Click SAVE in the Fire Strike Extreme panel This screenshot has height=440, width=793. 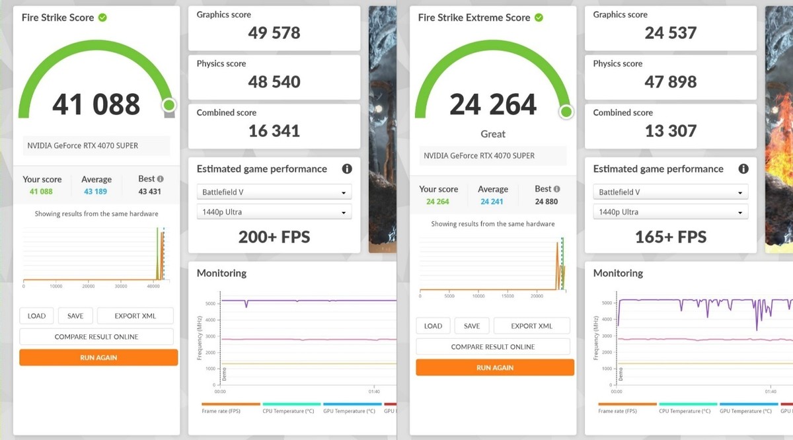click(472, 326)
